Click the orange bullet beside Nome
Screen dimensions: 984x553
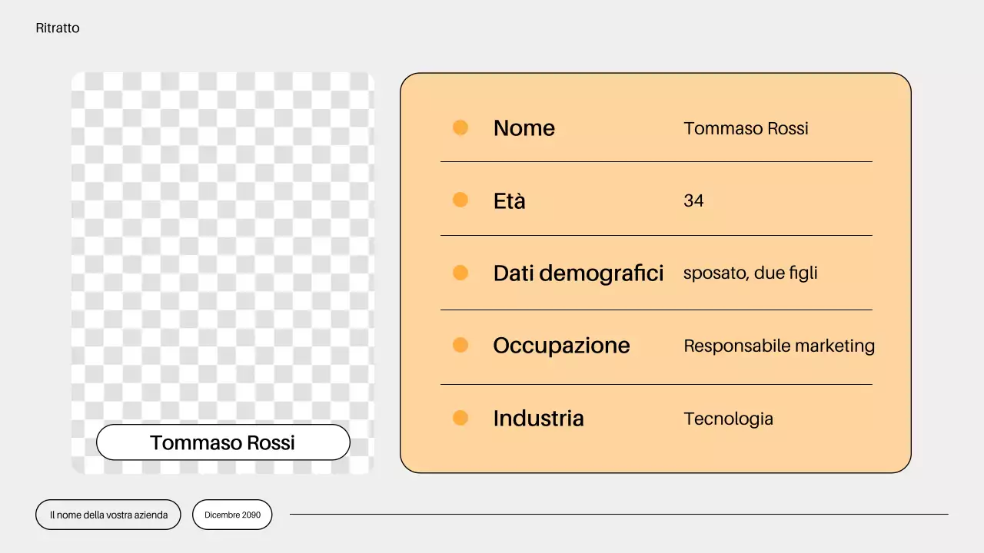[x=460, y=127]
